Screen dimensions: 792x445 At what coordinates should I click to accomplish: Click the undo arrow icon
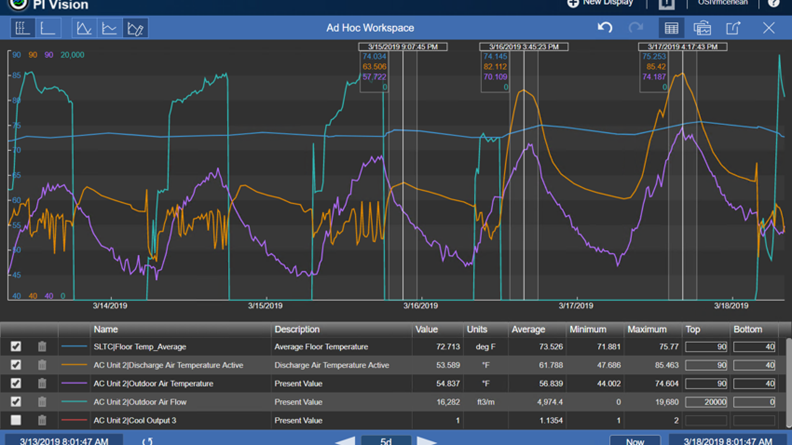[605, 28]
